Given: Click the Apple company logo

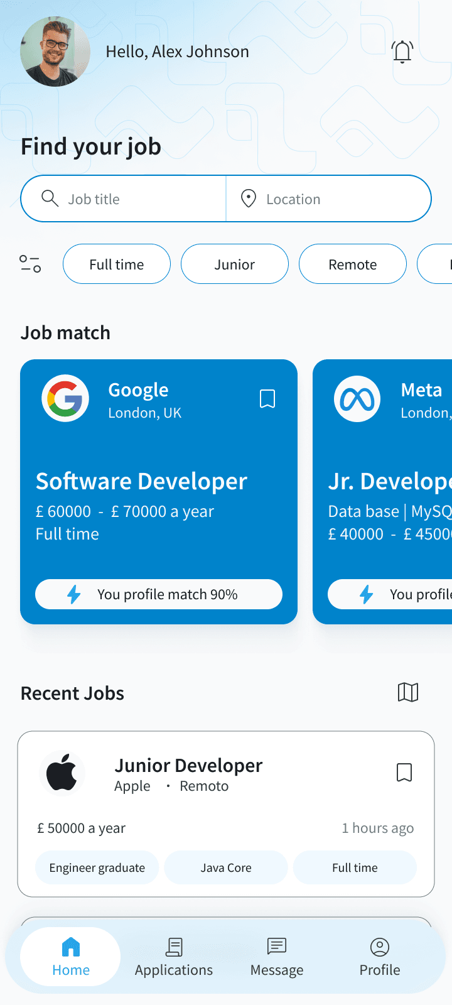Looking at the screenshot, I should coord(62,773).
